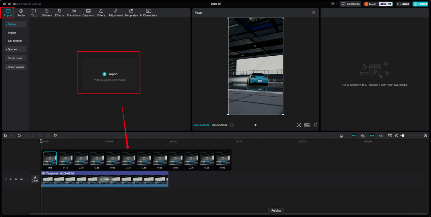Enter fullscreen preview in player
The width and height of the screenshot is (431, 217).
point(316,125)
